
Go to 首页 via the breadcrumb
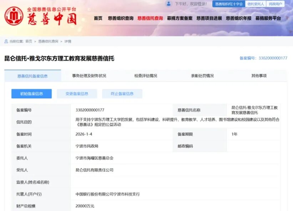pyautogui.click(x=29, y=41)
